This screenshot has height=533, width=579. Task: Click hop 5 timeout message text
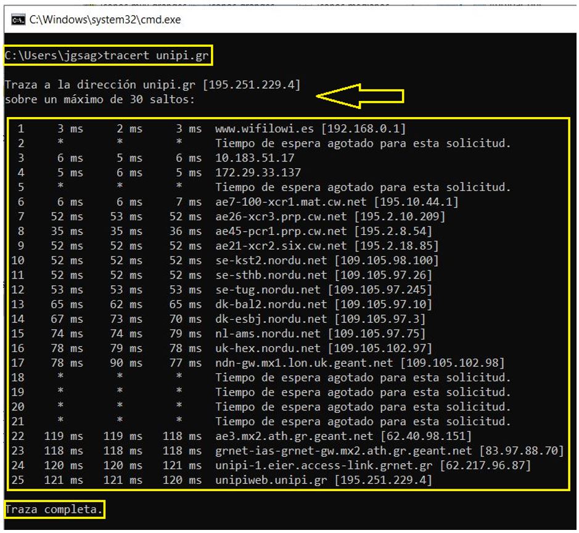tap(363, 187)
